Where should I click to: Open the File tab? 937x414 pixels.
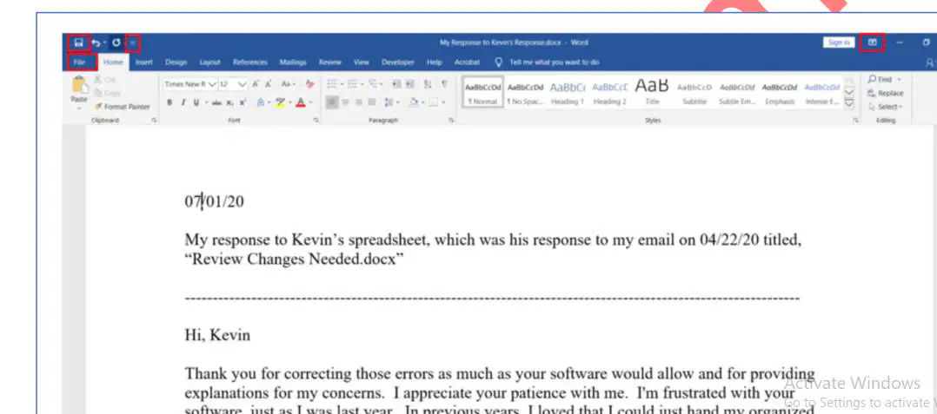[x=79, y=62]
